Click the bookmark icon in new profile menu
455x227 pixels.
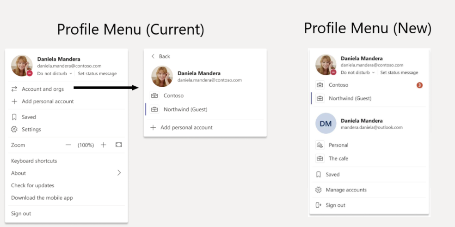click(318, 174)
